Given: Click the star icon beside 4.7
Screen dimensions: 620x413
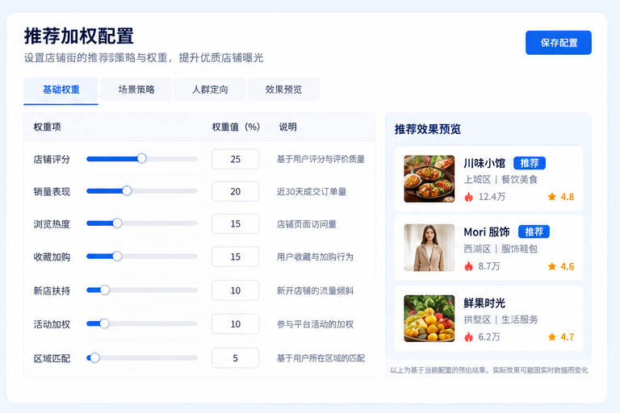Looking at the screenshot, I should coord(552,336).
